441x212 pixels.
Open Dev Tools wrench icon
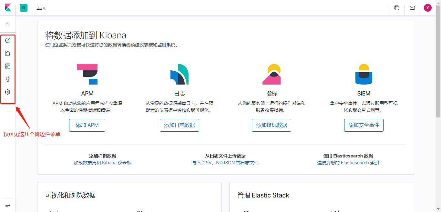(x=8, y=79)
